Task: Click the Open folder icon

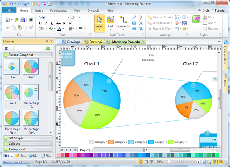Action: click(x=16, y=20)
